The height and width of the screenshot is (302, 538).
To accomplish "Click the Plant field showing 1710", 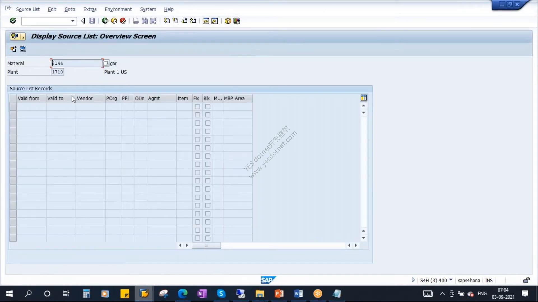I will [x=57, y=72].
